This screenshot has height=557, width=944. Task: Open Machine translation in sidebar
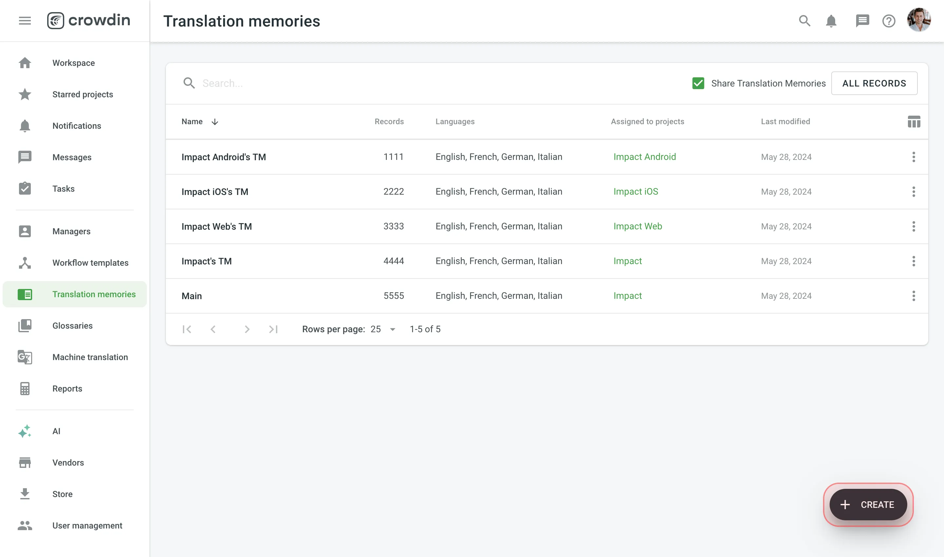tap(74, 357)
